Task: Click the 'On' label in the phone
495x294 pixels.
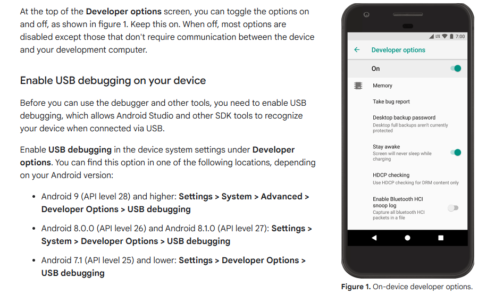Action: tap(375, 69)
